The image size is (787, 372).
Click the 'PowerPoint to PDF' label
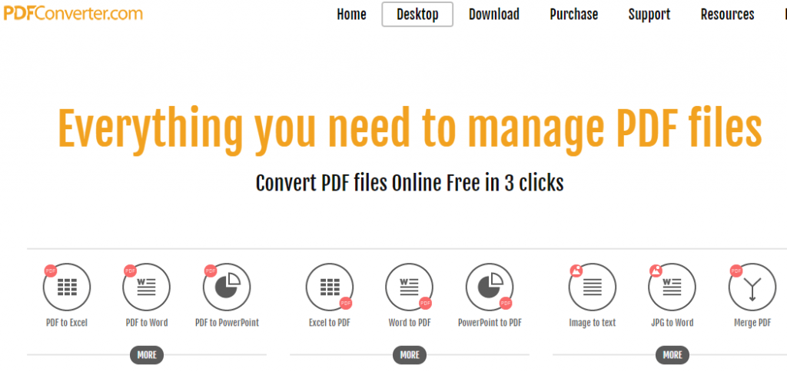(x=490, y=323)
